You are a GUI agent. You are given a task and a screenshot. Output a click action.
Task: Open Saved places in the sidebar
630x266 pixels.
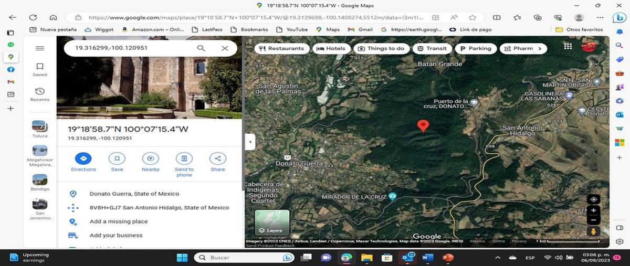pos(40,69)
